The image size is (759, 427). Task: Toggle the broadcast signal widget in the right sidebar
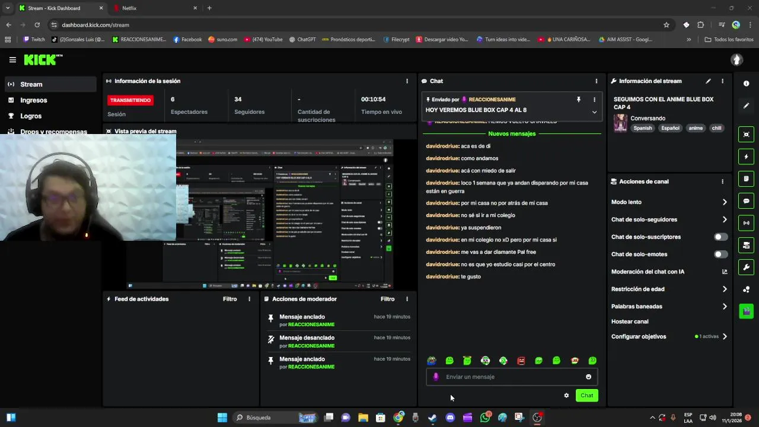(x=746, y=223)
